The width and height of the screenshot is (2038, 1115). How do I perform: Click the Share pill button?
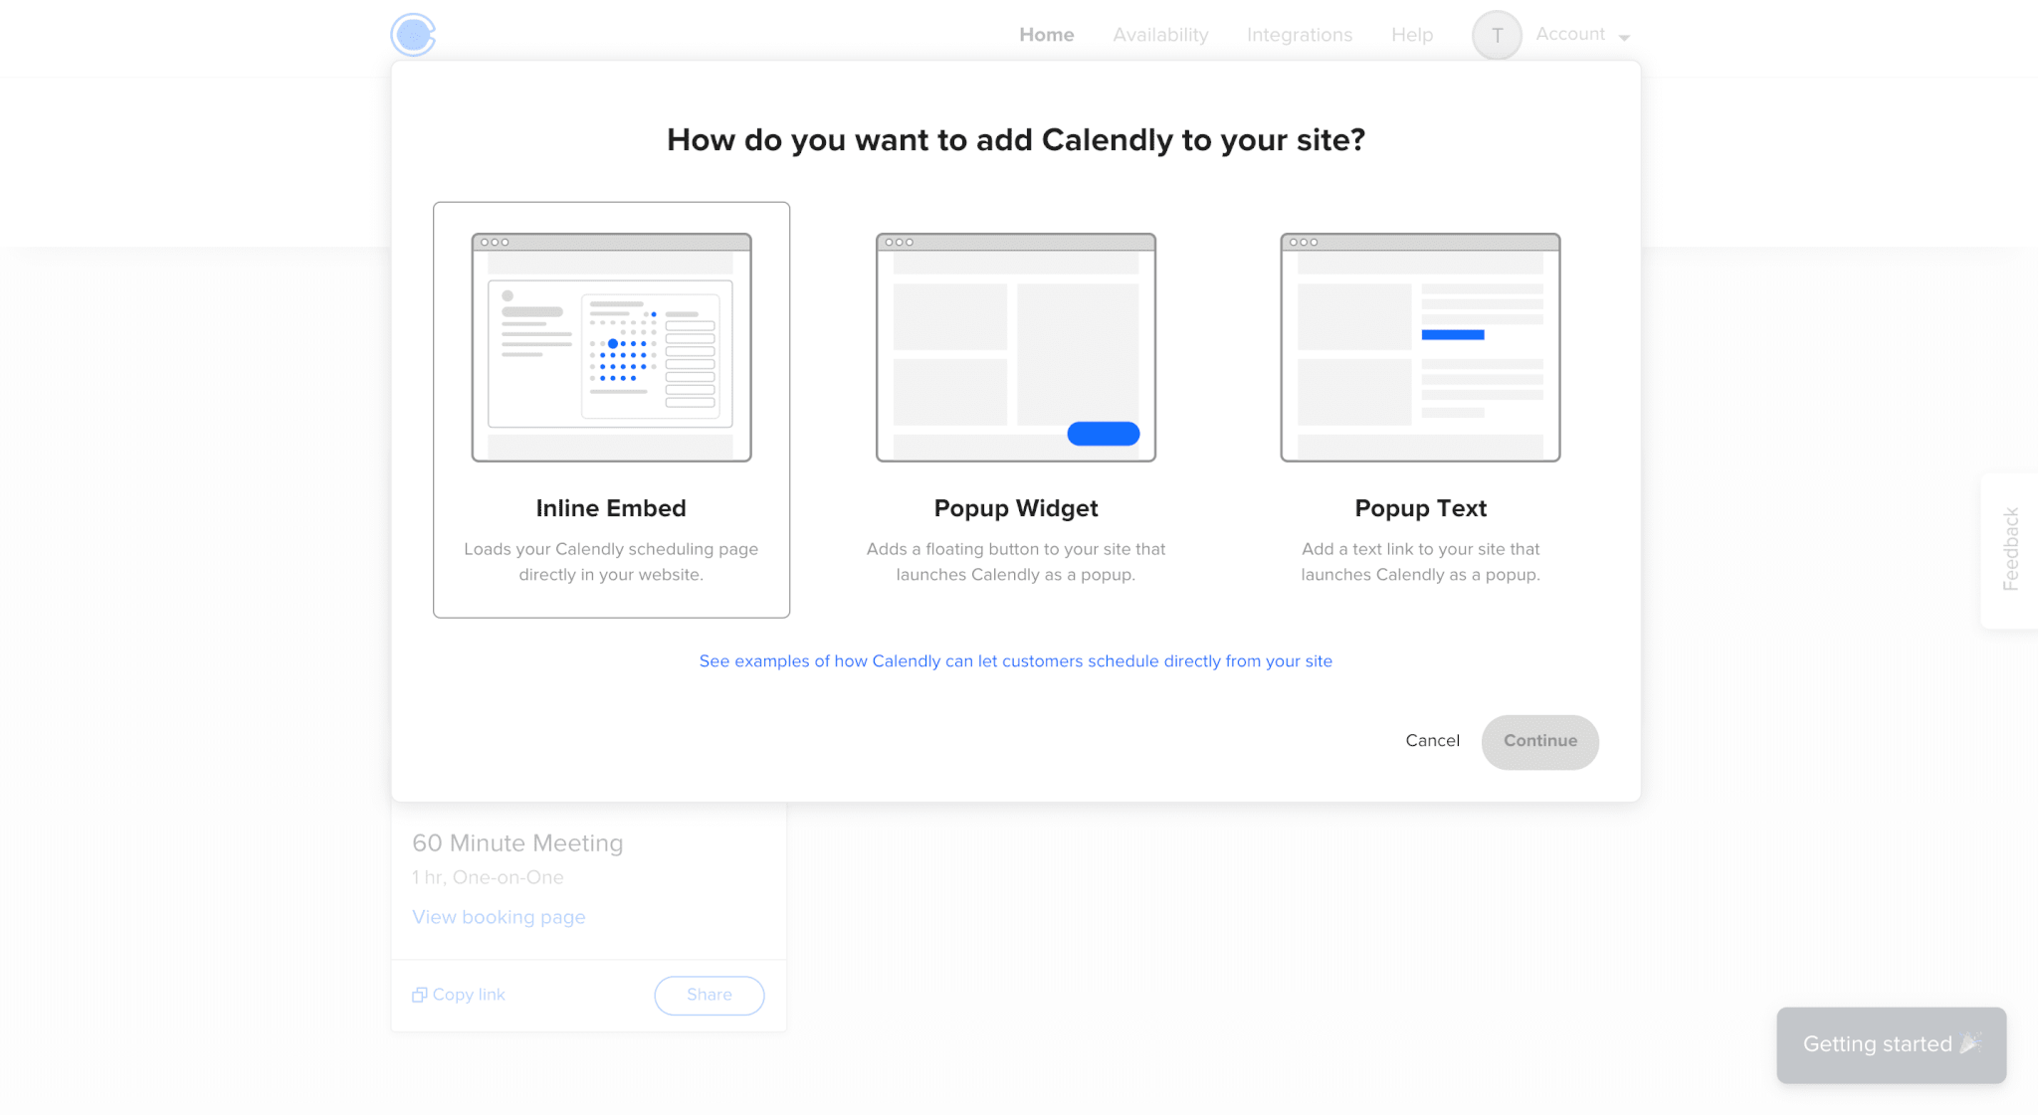[x=709, y=995]
